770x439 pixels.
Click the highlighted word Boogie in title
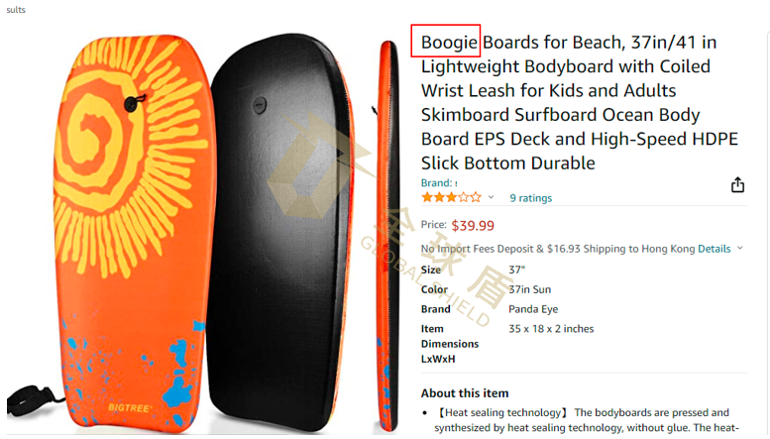point(449,43)
